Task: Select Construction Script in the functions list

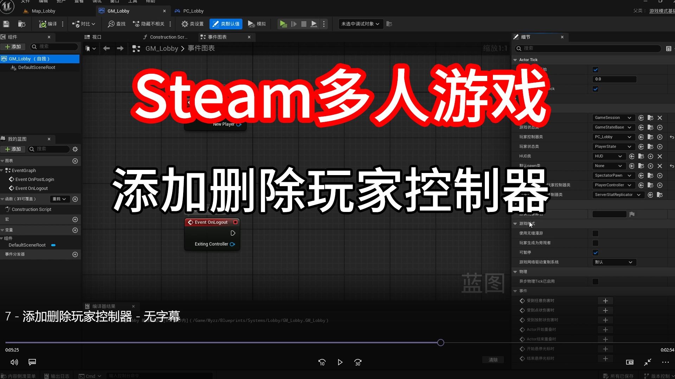Action: point(31,210)
